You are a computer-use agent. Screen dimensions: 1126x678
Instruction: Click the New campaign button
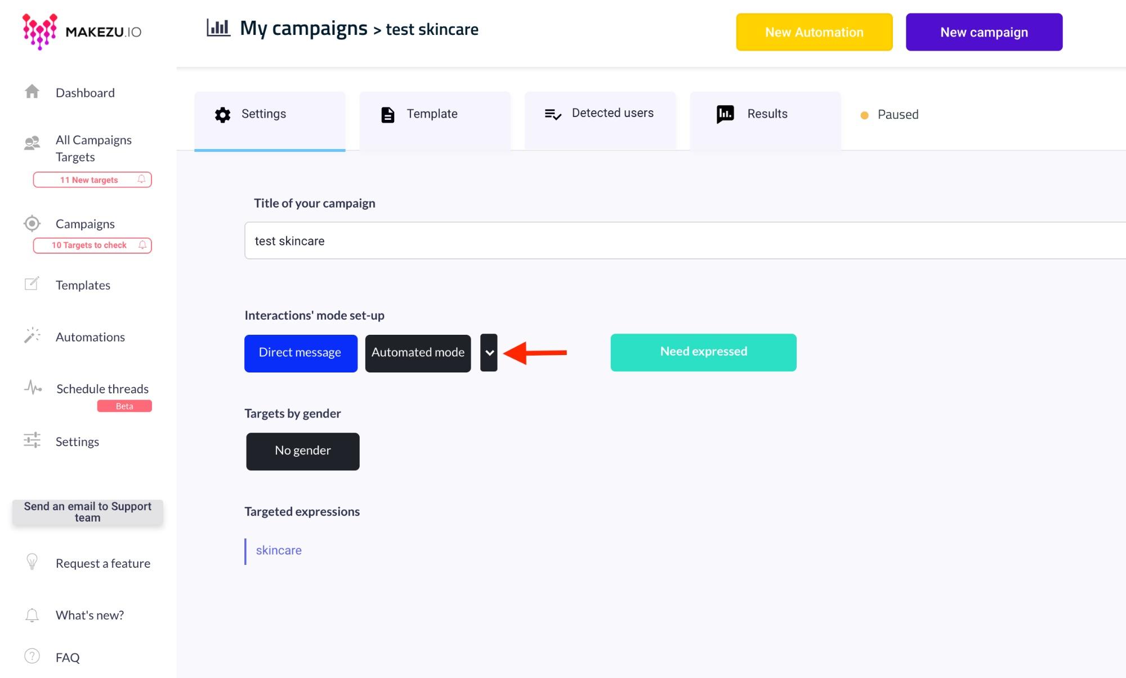point(984,32)
